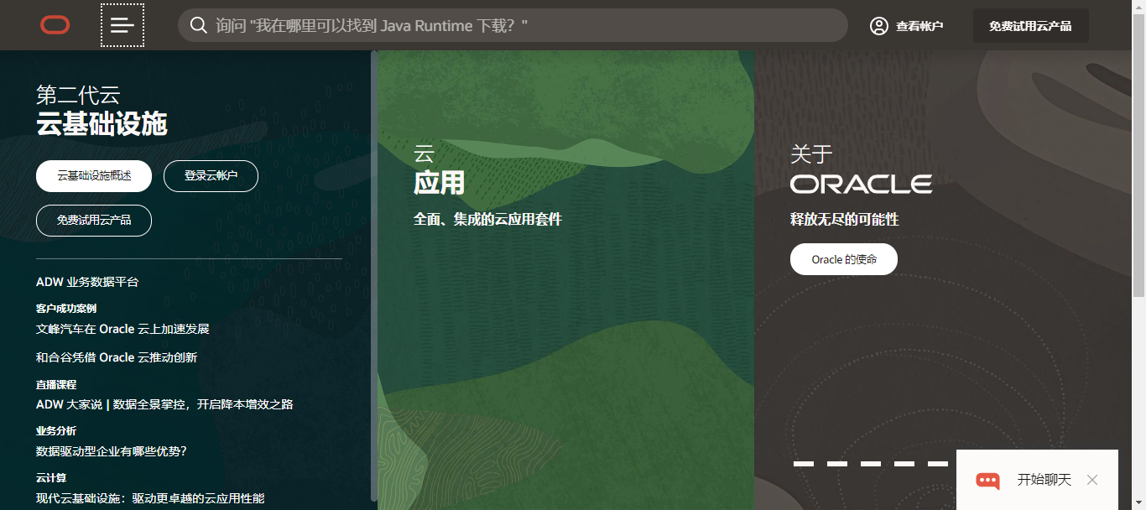Click the 客户成功案例 section label
This screenshot has height=510, width=1146.
pyautogui.click(x=66, y=309)
